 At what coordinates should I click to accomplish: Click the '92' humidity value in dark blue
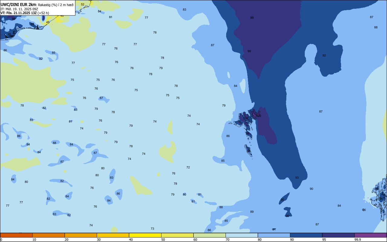pyautogui.click(x=324, y=56)
